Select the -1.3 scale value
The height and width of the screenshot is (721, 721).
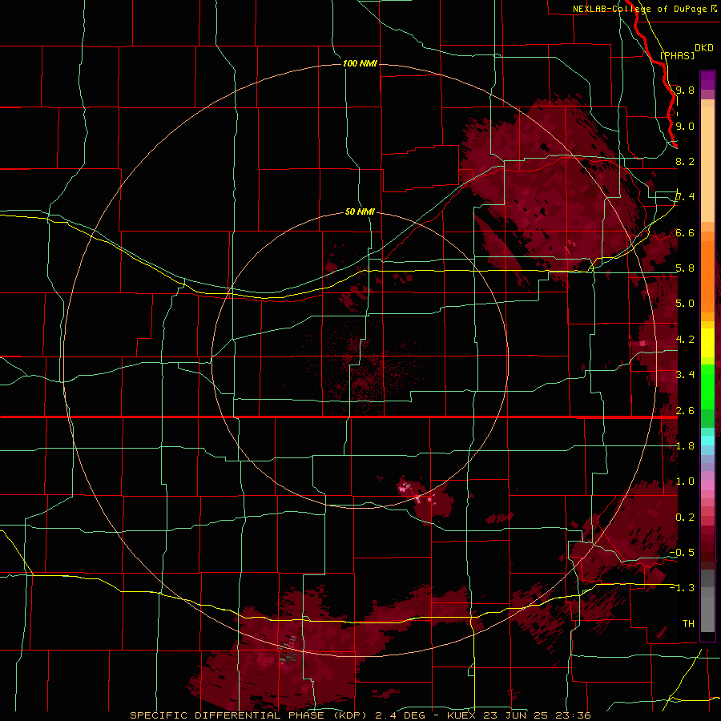(682, 588)
